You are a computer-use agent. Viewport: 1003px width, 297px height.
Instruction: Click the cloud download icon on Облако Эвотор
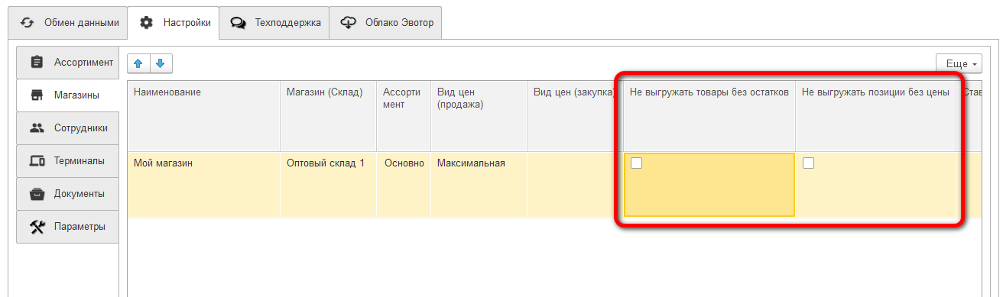(x=348, y=23)
